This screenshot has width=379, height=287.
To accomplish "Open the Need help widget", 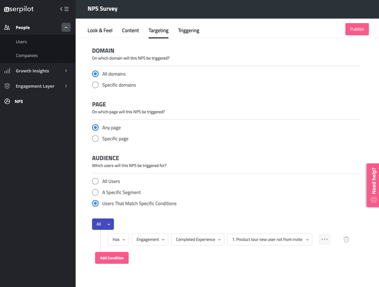I will (x=373, y=185).
